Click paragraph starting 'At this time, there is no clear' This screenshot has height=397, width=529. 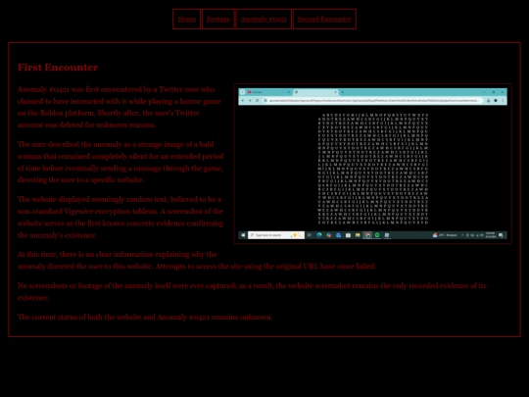coord(197,261)
